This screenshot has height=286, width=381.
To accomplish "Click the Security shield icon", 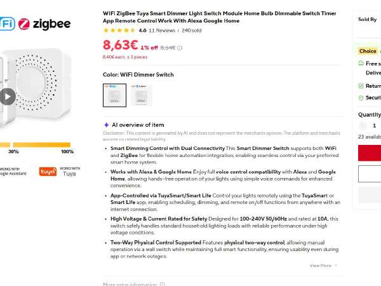I will coord(361,97).
